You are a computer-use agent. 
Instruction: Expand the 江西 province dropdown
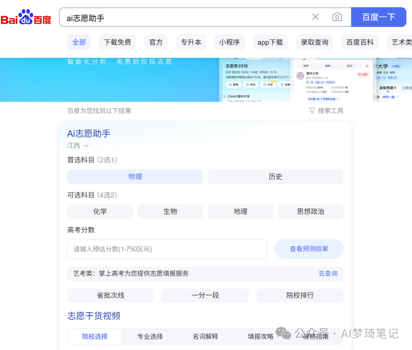(78, 145)
